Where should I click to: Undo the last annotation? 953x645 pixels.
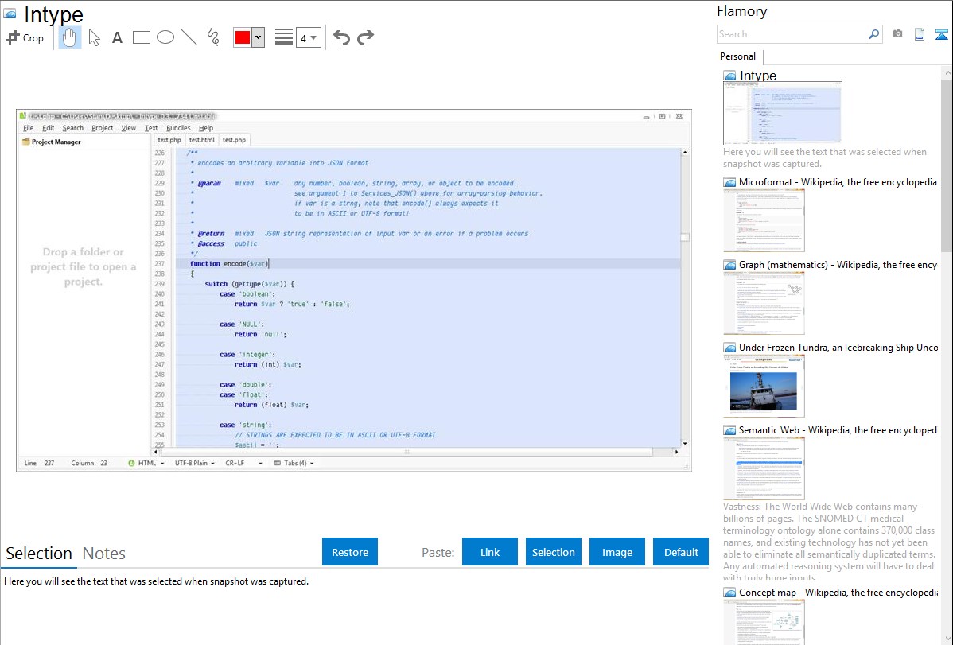(341, 37)
